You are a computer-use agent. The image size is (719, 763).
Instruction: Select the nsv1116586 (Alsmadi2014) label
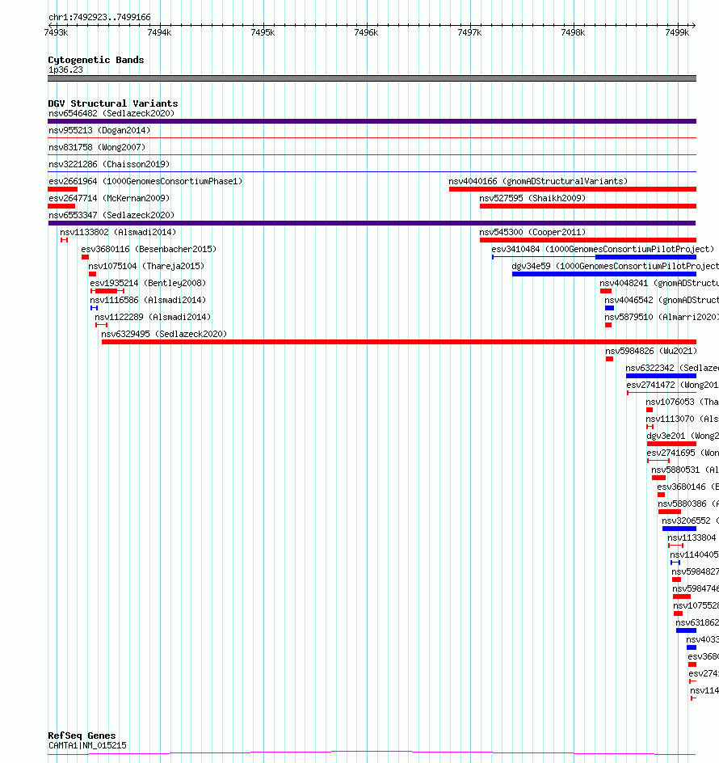coord(148,300)
